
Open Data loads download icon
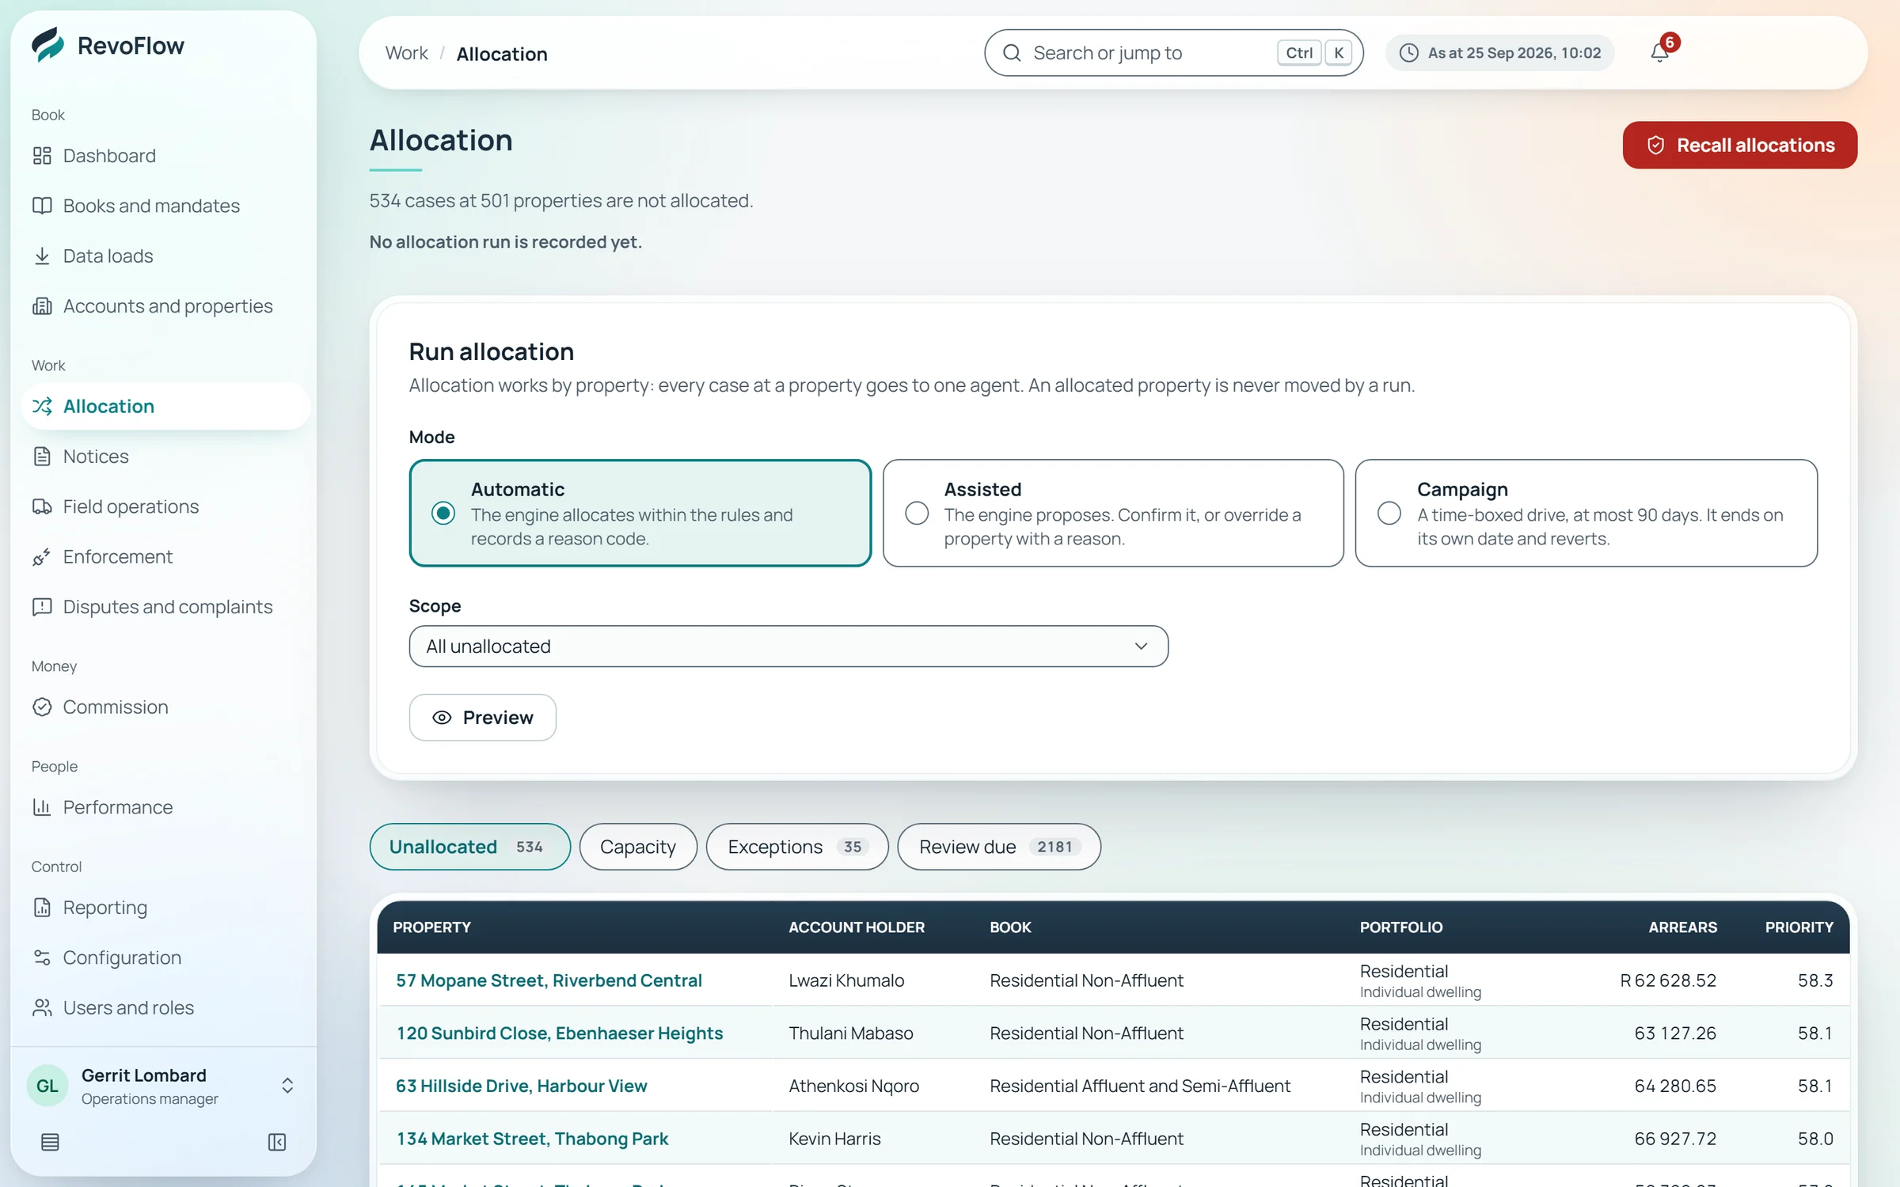42,256
